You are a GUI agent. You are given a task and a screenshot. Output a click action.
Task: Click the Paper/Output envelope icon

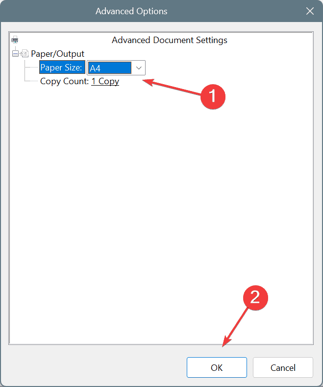click(25, 53)
